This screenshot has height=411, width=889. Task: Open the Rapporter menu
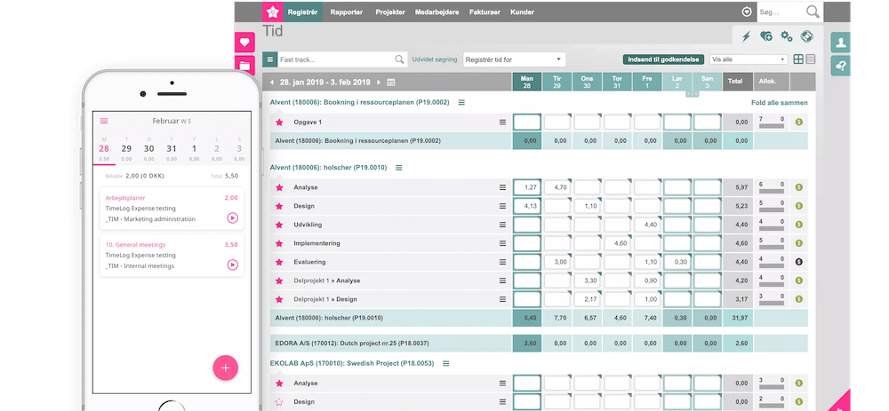pyautogui.click(x=346, y=12)
